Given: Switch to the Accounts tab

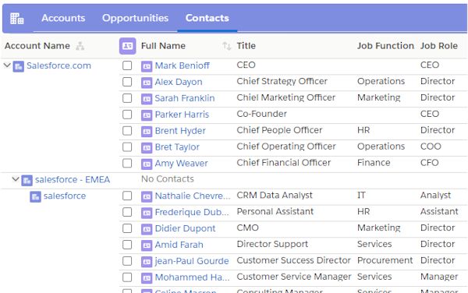Looking at the screenshot, I should pos(63,18).
